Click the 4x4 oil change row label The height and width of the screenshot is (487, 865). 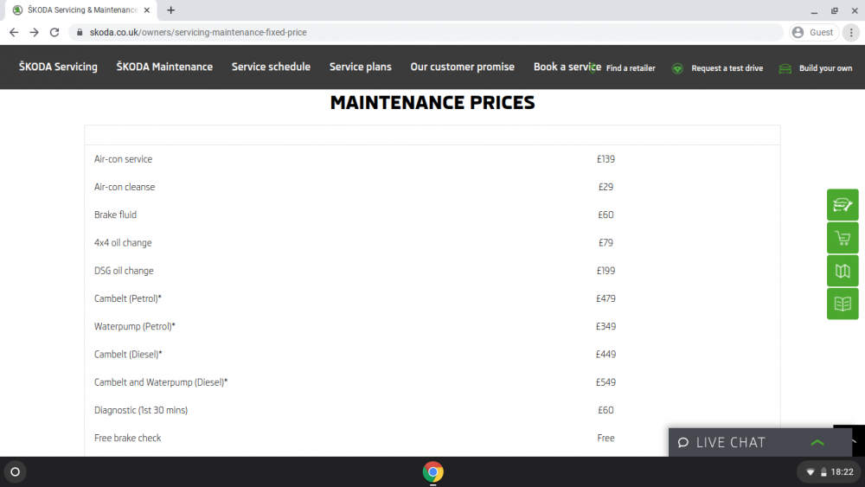click(x=123, y=243)
